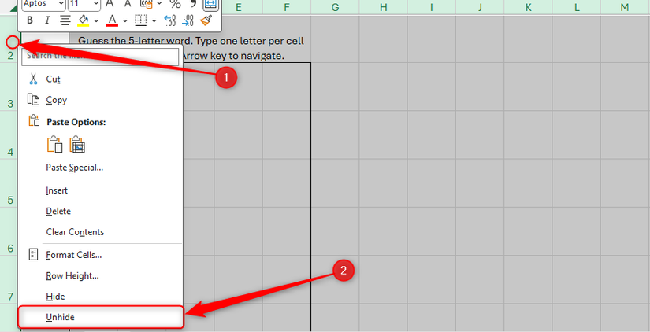Choose Cut from context menu

(x=100, y=79)
